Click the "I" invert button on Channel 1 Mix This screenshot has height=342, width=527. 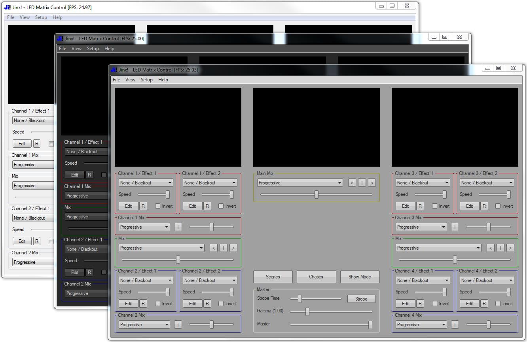coord(178,227)
